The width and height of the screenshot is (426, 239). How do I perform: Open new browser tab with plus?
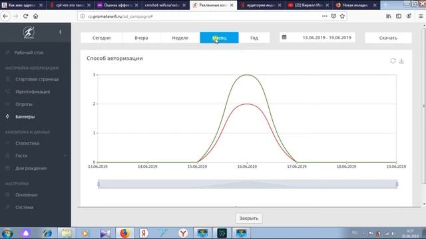tap(385, 5)
